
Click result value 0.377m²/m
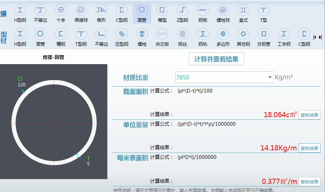point(279,181)
